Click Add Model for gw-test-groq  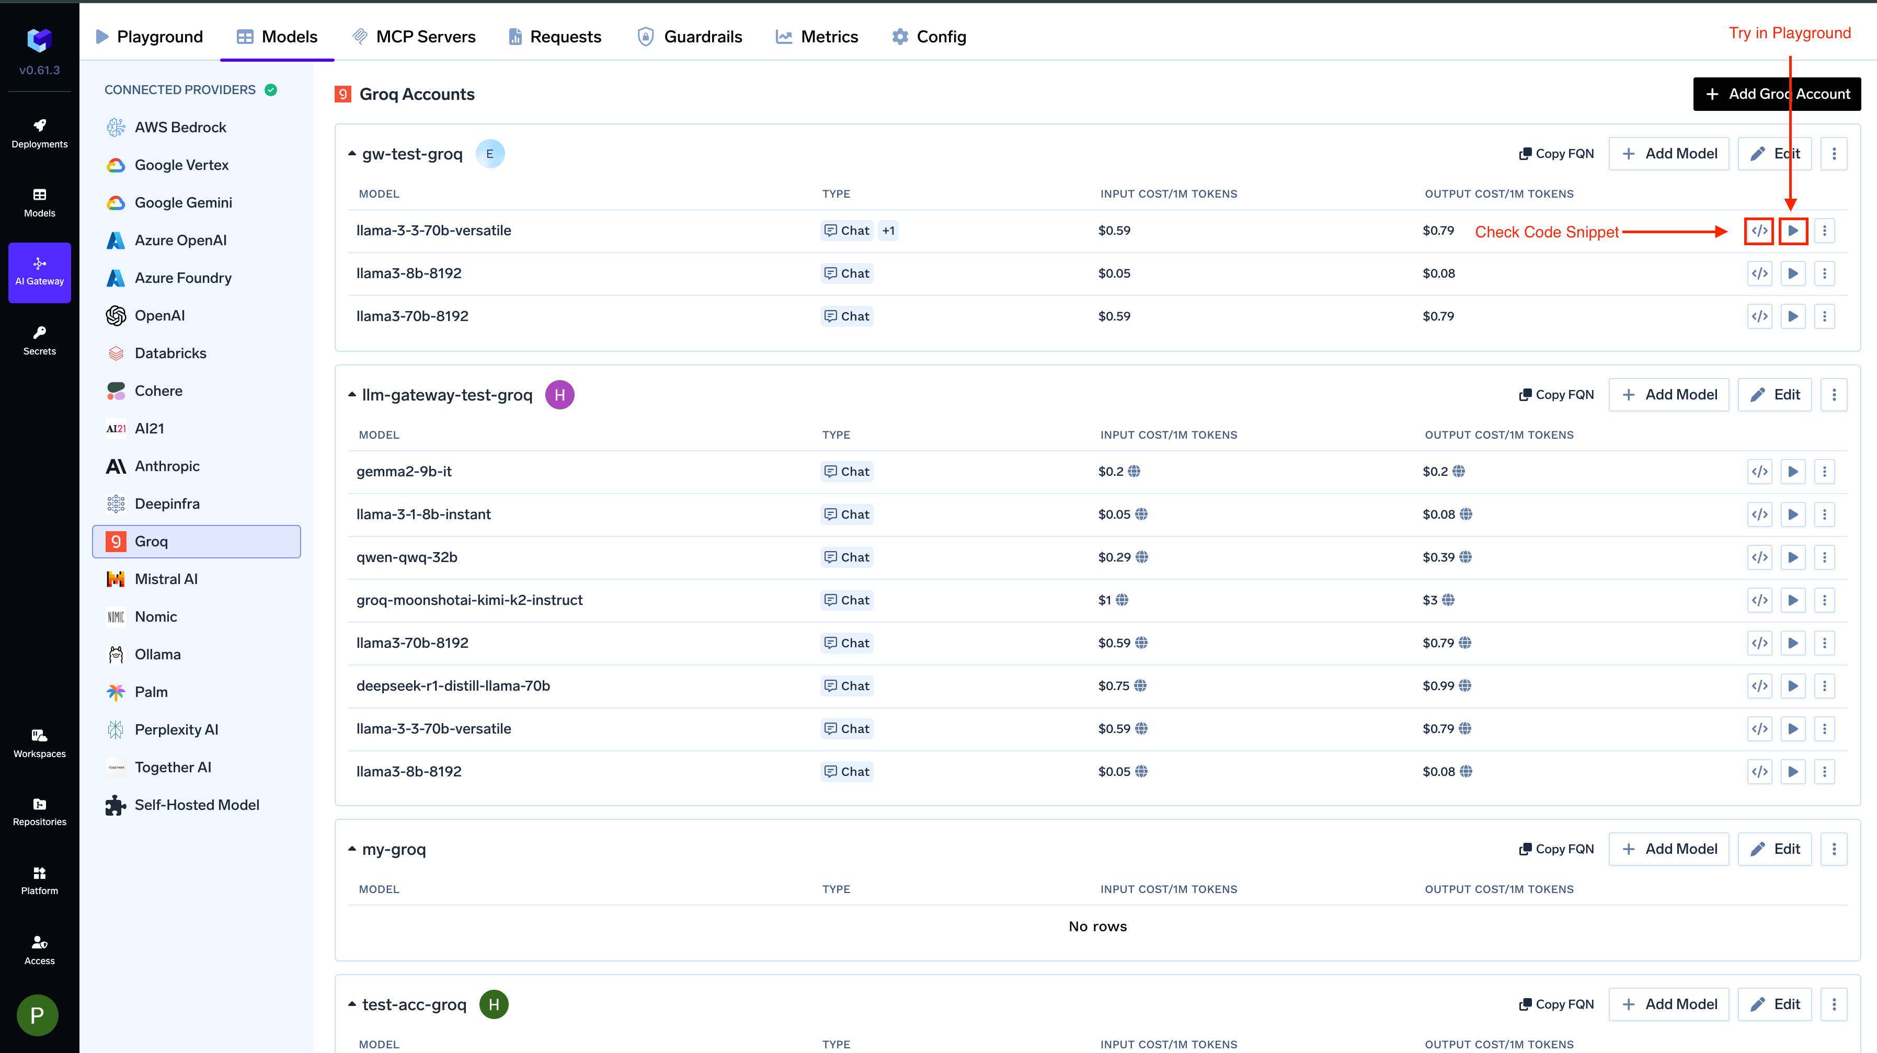click(x=1668, y=154)
